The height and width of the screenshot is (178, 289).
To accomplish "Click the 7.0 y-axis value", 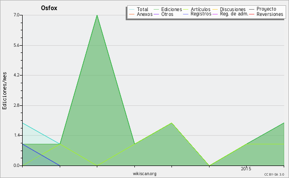I will click(16, 15).
